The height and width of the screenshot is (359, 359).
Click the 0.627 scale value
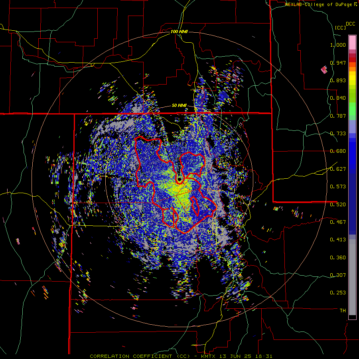338,169
